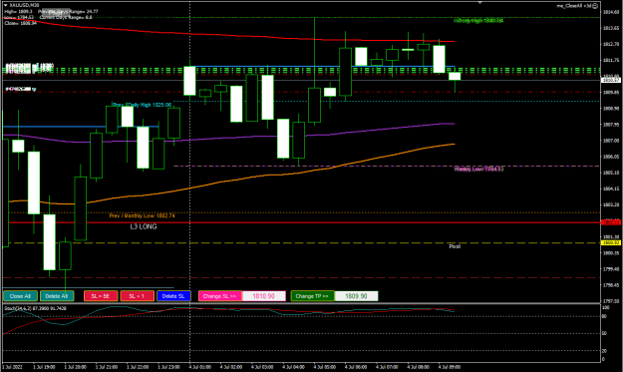Click the tp order label on left
Image resolution: width=623 pixels, height=372 pixels.
pyautogui.click(x=20, y=89)
